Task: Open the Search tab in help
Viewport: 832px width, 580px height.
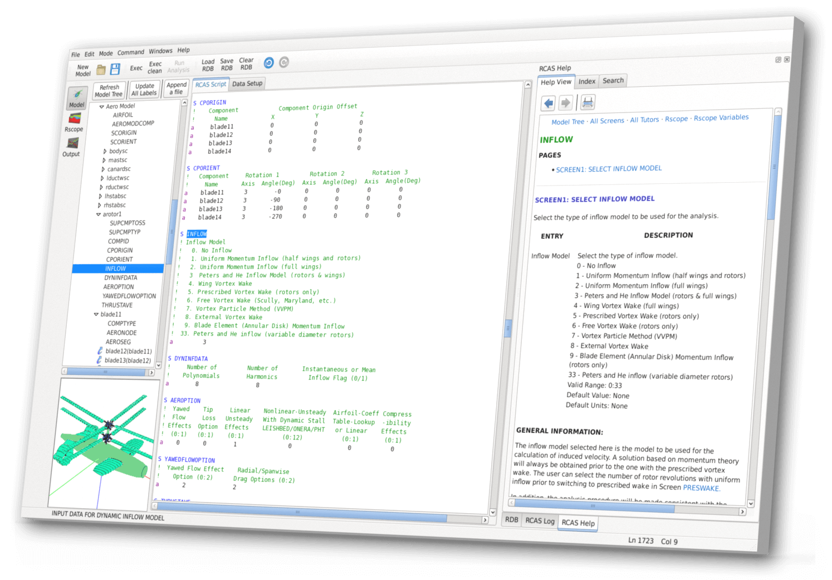Action: pos(613,81)
